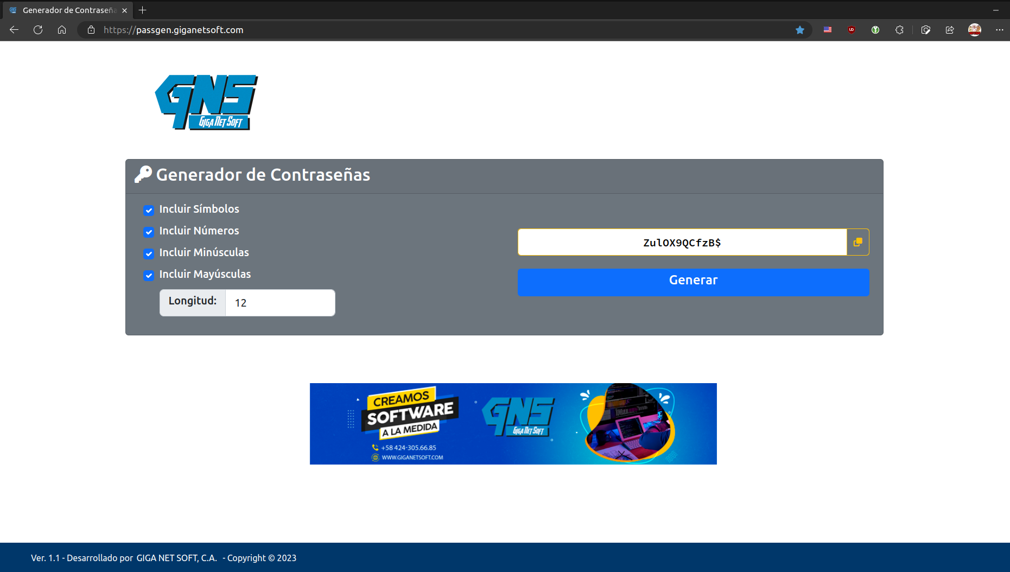Disable Incluir Números

(x=148, y=232)
